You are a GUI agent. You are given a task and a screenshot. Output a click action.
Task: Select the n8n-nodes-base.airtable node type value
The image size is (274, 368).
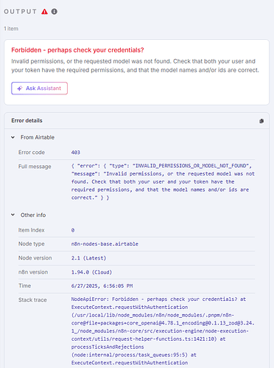[x=105, y=244]
